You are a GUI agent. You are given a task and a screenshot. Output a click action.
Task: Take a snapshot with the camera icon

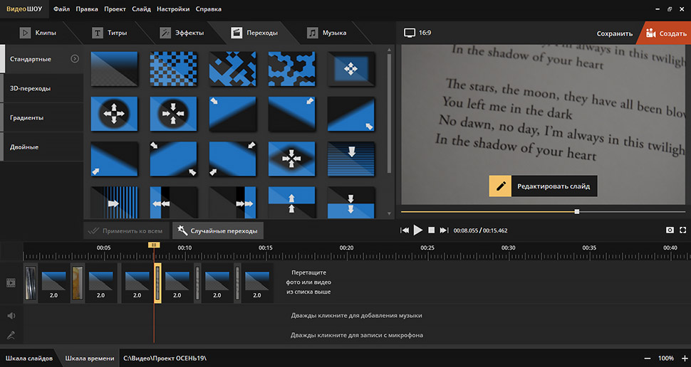click(x=670, y=230)
